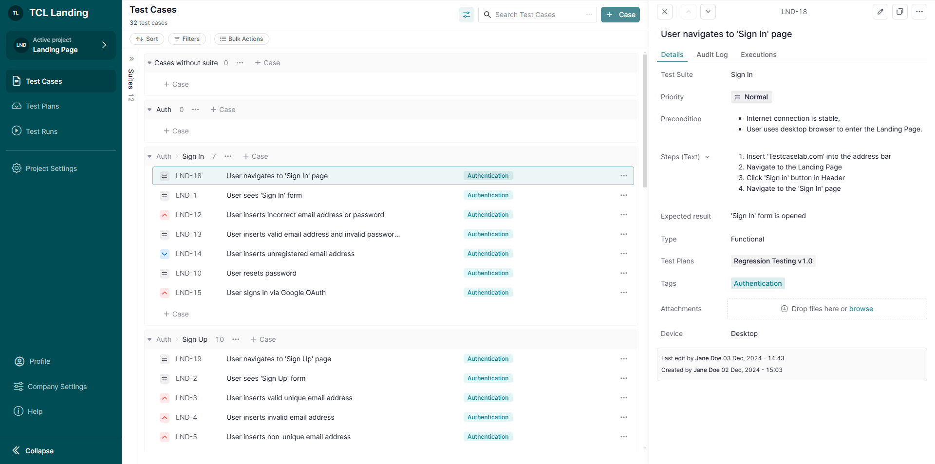The height and width of the screenshot is (464, 935).
Task: Click the Search Test Cases field
Action: point(537,15)
